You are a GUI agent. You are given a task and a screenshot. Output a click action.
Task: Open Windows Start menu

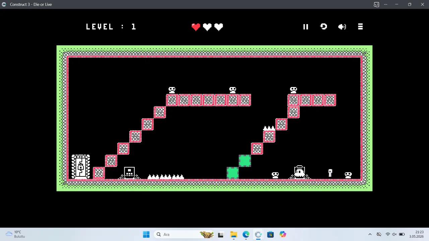[146, 234]
